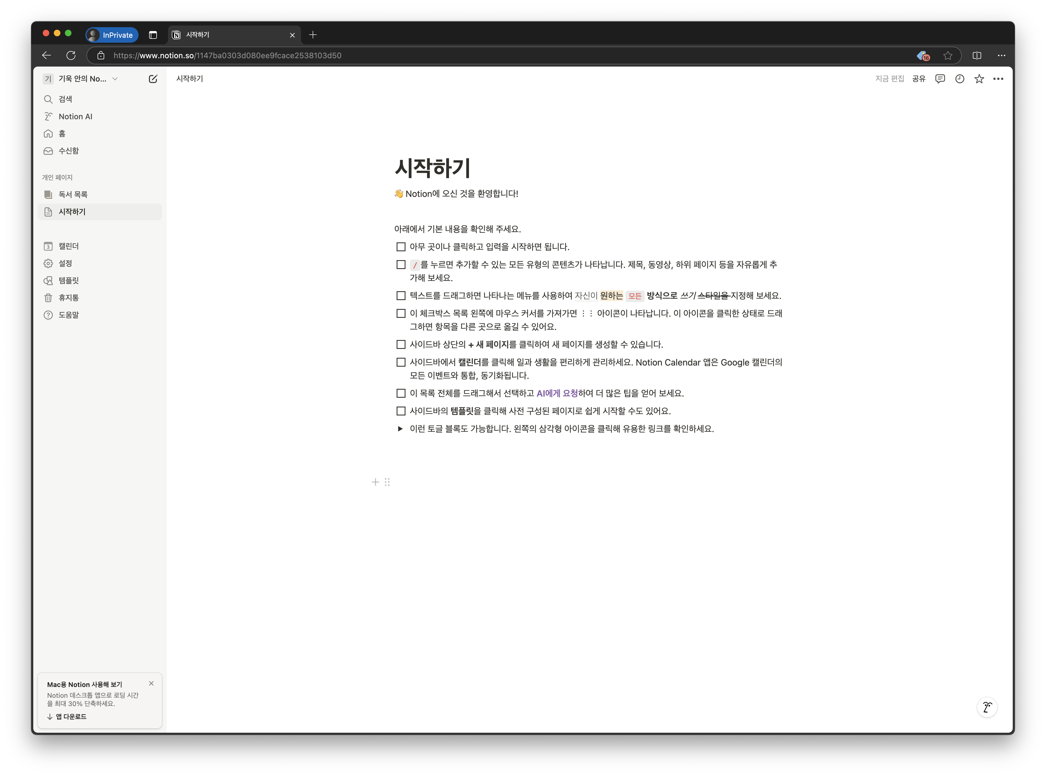1046x776 pixels.
Task: Open the tab actions menu icon
Action: [x=153, y=35]
